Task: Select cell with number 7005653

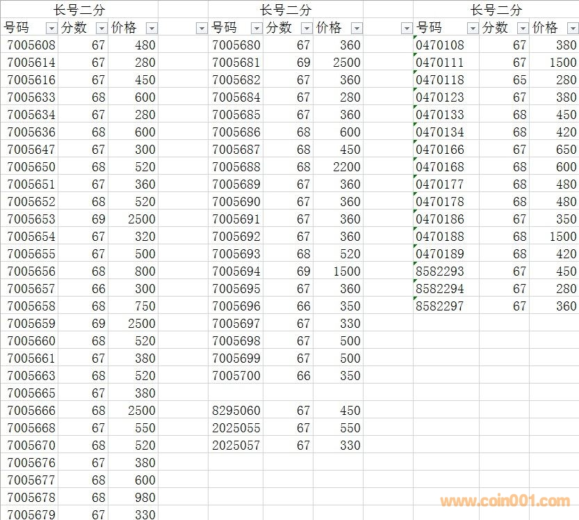Action: pos(31,219)
